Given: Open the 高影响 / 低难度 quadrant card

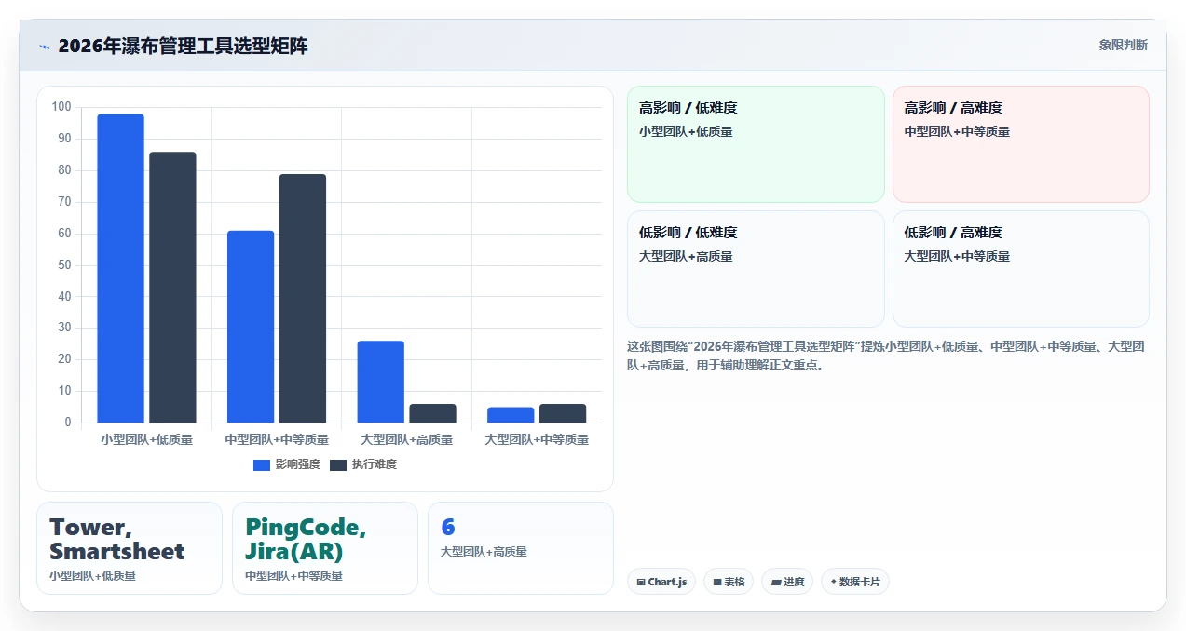Looking at the screenshot, I should 756,144.
